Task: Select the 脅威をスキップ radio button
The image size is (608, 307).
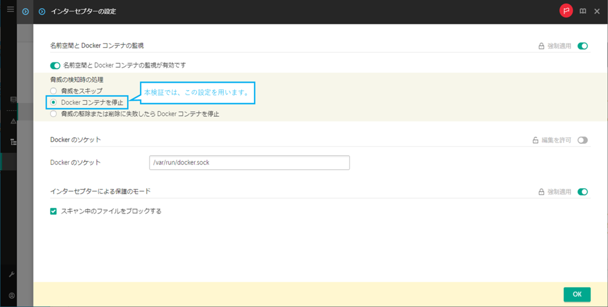Action: tap(53, 91)
